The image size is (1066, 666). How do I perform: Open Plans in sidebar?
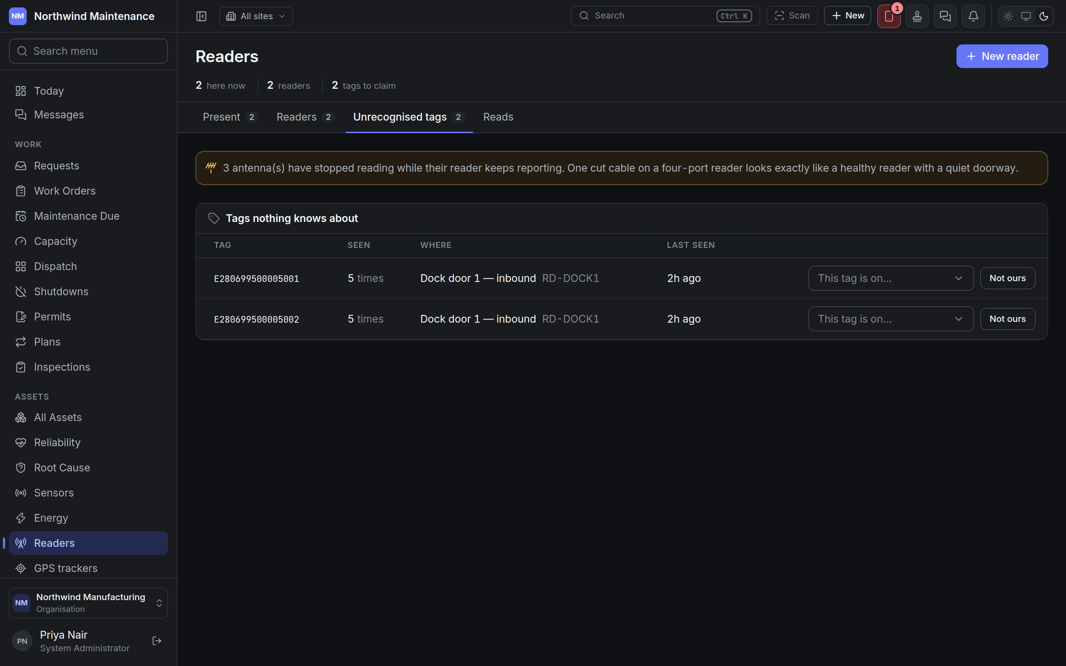pos(88,342)
